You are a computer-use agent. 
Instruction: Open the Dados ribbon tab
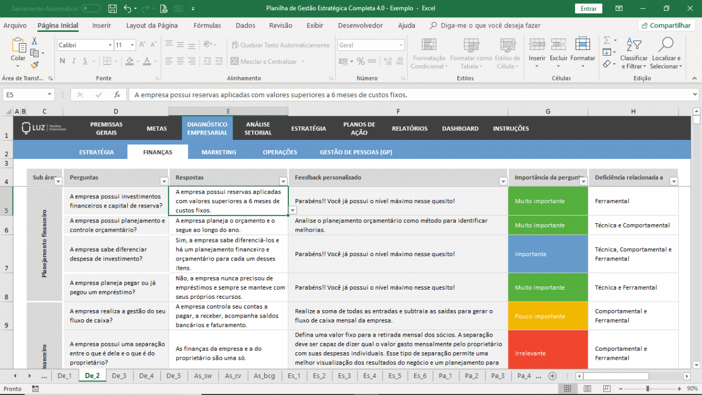tap(246, 25)
